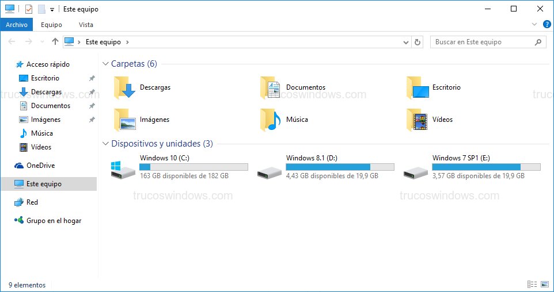Collapse the Dispositivos y unidades (3) group
The image size is (554, 292).
pyautogui.click(x=105, y=144)
